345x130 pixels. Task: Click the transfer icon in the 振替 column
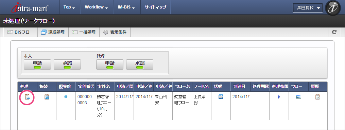point(47,97)
